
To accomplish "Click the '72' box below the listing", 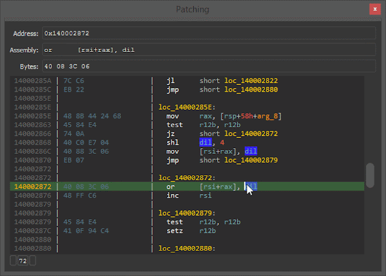I will pyautogui.click(x=23, y=261).
